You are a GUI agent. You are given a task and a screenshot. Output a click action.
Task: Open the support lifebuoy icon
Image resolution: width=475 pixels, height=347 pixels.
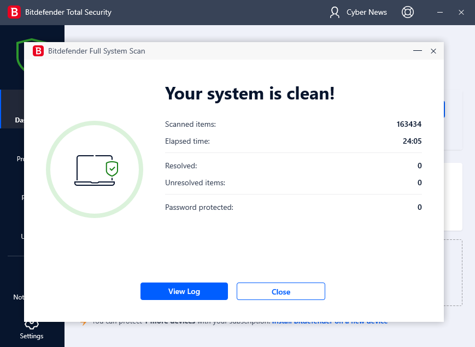[408, 13]
